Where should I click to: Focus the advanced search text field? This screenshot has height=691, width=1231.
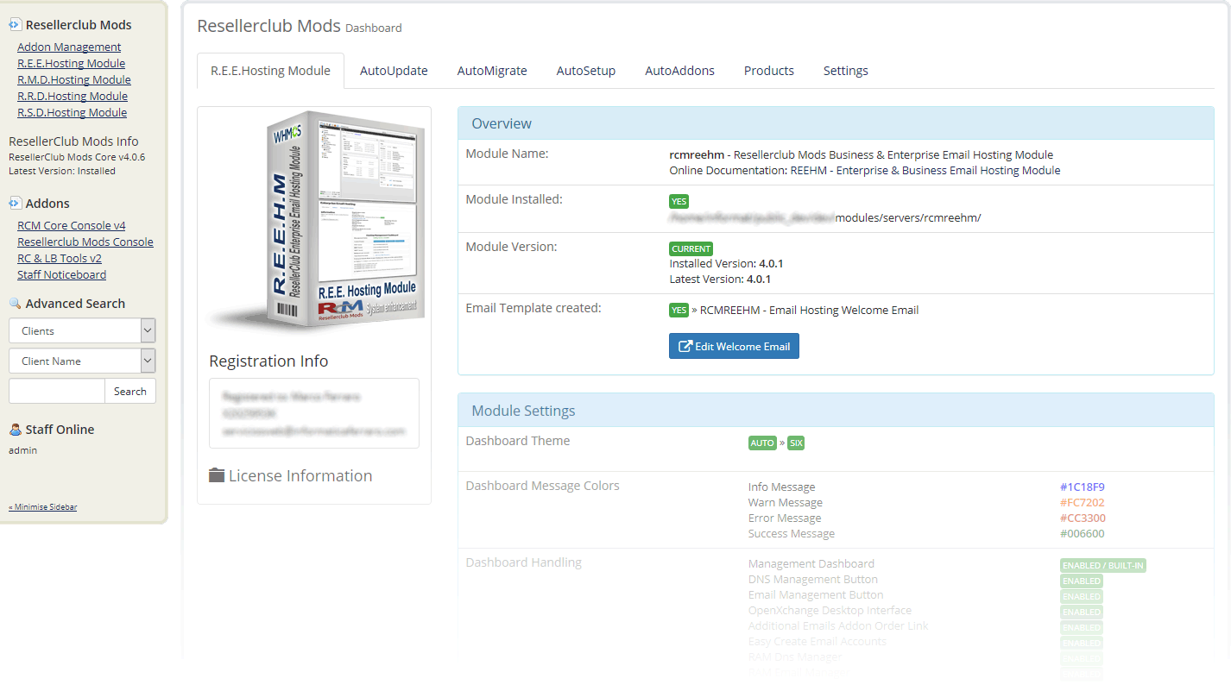coord(57,391)
